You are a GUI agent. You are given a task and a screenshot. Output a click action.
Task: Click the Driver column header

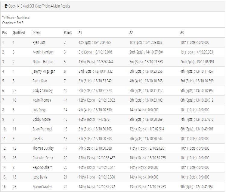(x=37, y=32)
